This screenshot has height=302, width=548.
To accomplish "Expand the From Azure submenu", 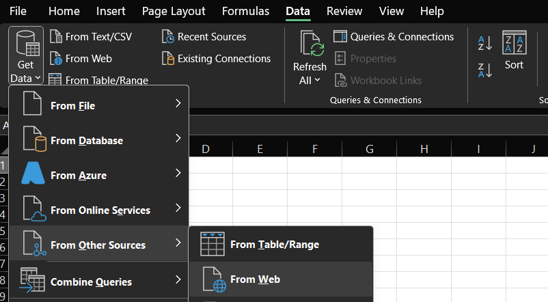I will tap(99, 176).
